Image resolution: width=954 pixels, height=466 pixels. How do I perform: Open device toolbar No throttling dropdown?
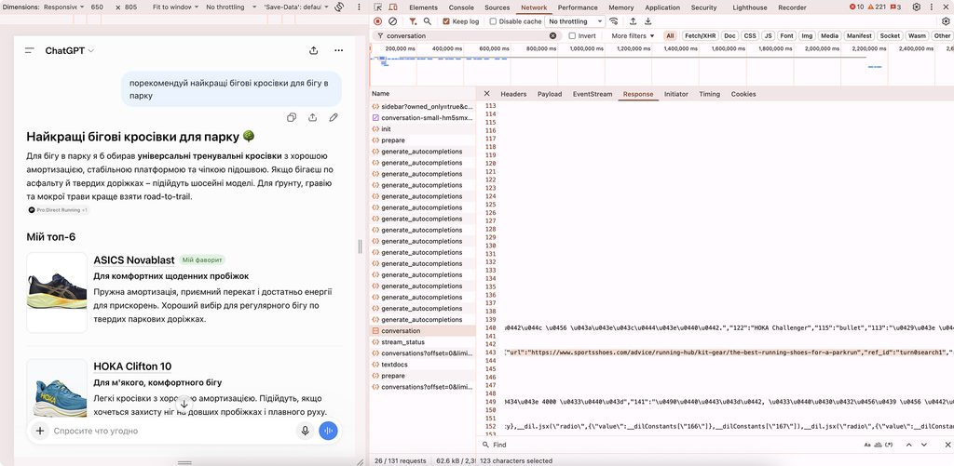231,7
